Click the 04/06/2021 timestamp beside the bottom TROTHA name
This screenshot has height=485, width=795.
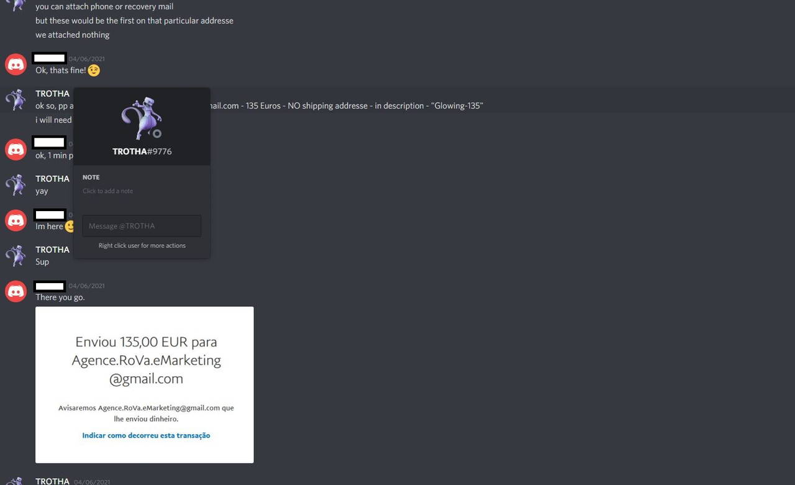92,482
